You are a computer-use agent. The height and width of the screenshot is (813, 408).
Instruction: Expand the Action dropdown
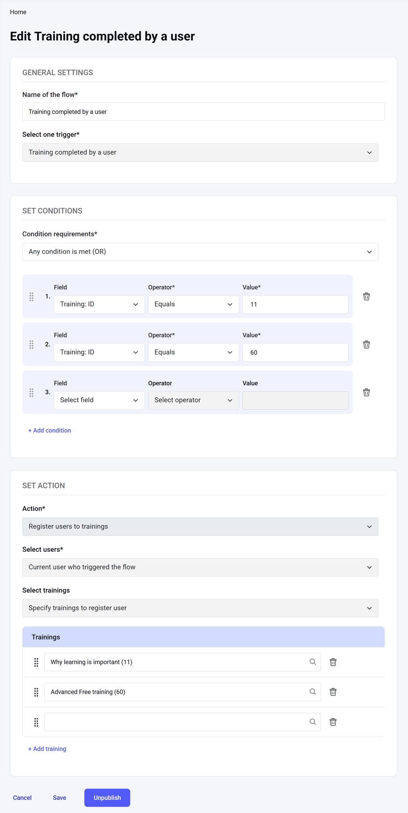[x=200, y=527]
